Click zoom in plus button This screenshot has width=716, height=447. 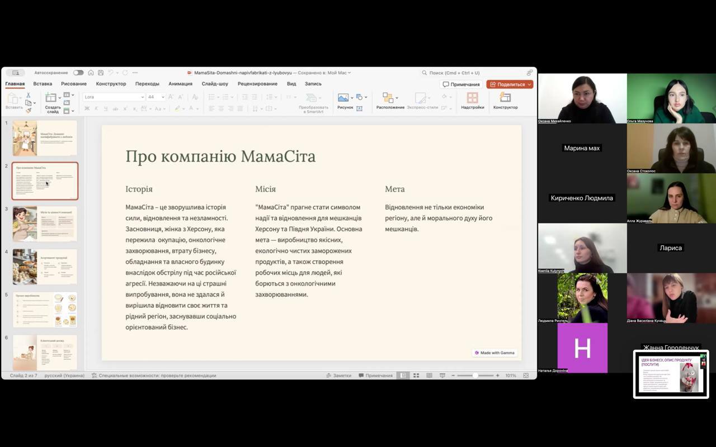pyautogui.click(x=497, y=375)
